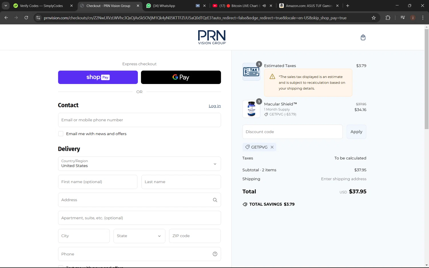429x268 pixels.
Task: Close the Verify Codes SimplyCodes tab
Action: click(x=71, y=6)
